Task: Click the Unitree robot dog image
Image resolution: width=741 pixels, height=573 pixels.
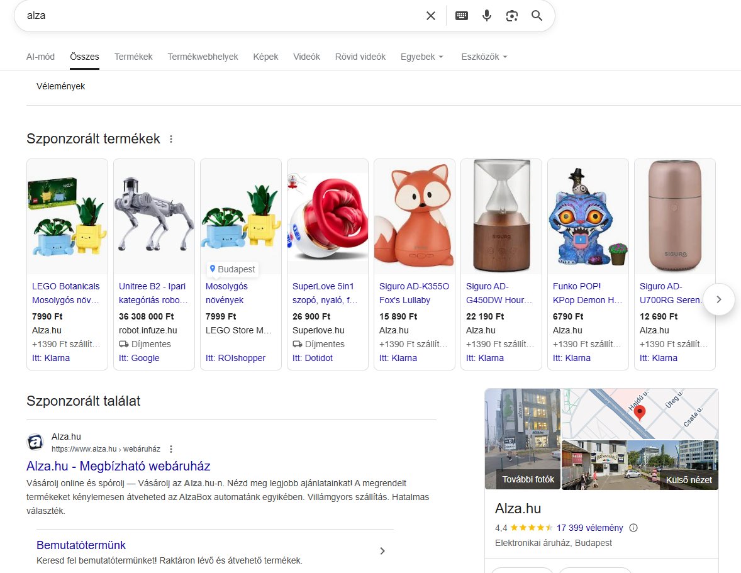Action: click(154, 217)
